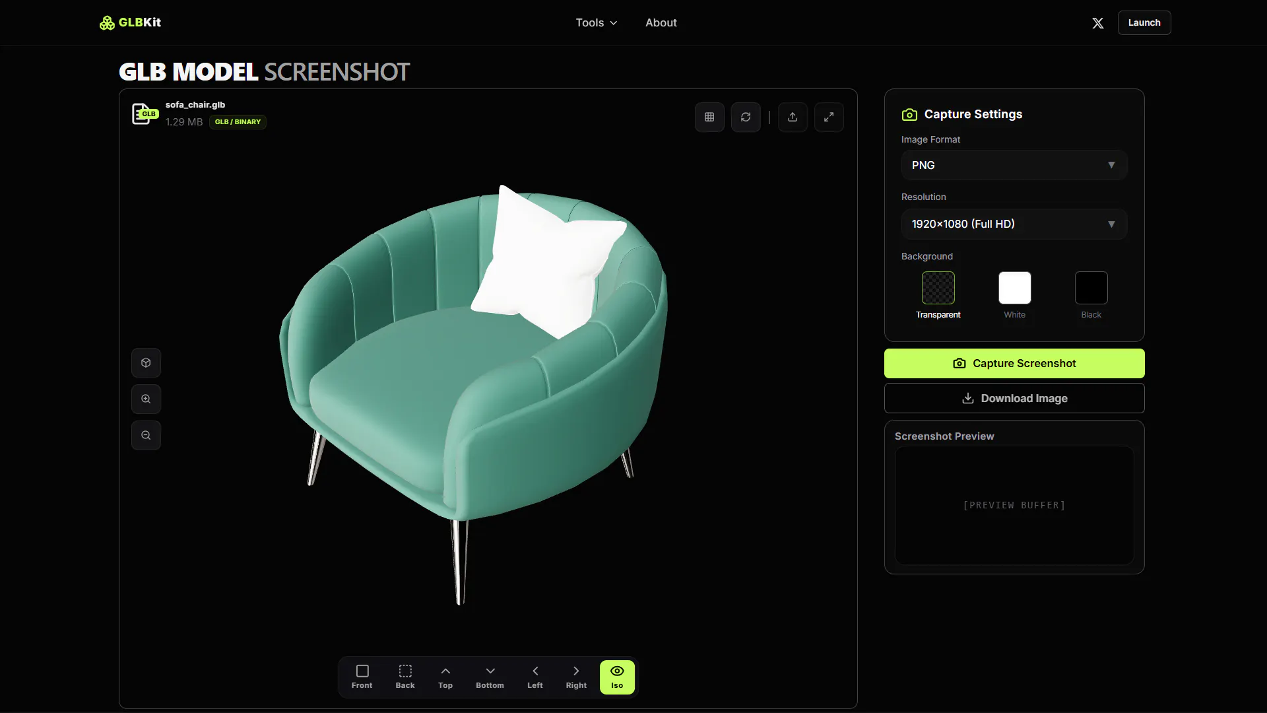Switch to Right view
Image resolution: width=1267 pixels, height=713 pixels.
[x=576, y=677]
